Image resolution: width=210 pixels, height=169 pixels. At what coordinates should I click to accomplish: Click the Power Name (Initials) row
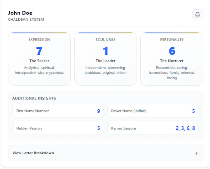(153, 111)
